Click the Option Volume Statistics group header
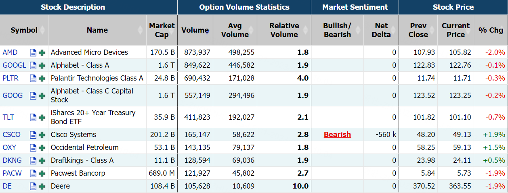This screenshot has width=508, height=193. (x=244, y=7)
